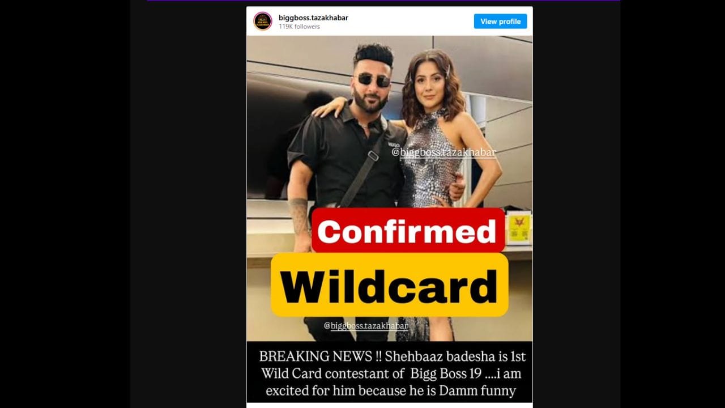The height and width of the screenshot is (408, 725).
Task: Click the yellow Wildcard banner
Action: (x=389, y=286)
